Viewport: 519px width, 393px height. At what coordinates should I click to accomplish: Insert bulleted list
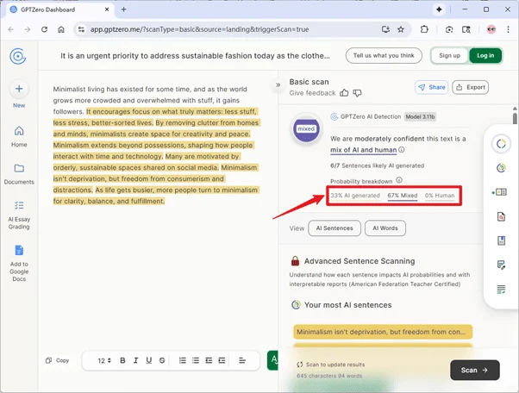click(196, 360)
